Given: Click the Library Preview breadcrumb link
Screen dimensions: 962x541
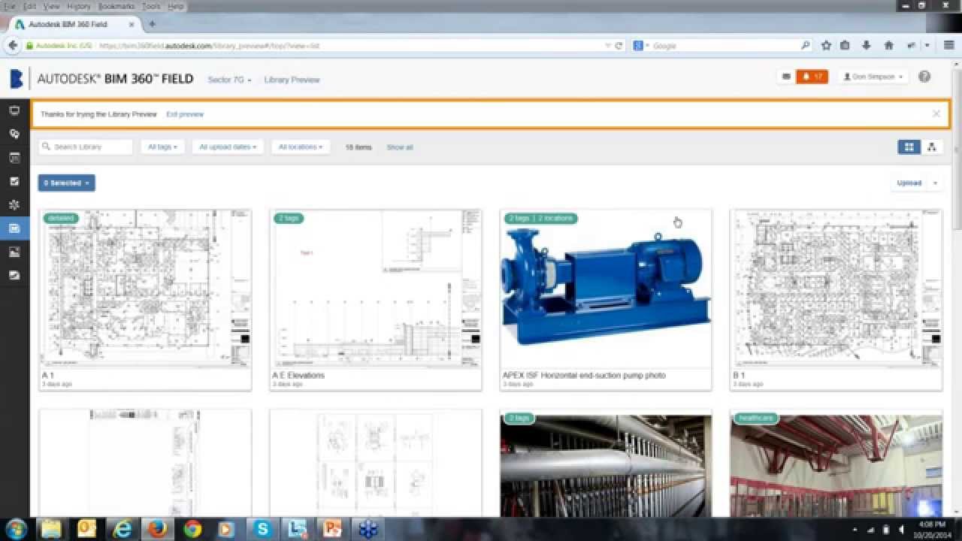Looking at the screenshot, I should click(292, 80).
